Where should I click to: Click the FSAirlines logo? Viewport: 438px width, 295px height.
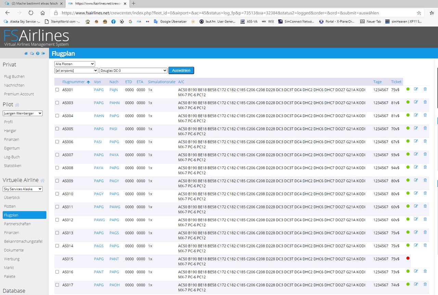(x=36, y=38)
